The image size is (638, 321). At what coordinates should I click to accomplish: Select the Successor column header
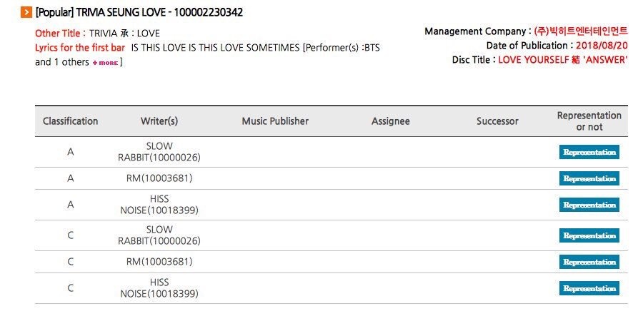pyautogui.click(x=497, y=121)
